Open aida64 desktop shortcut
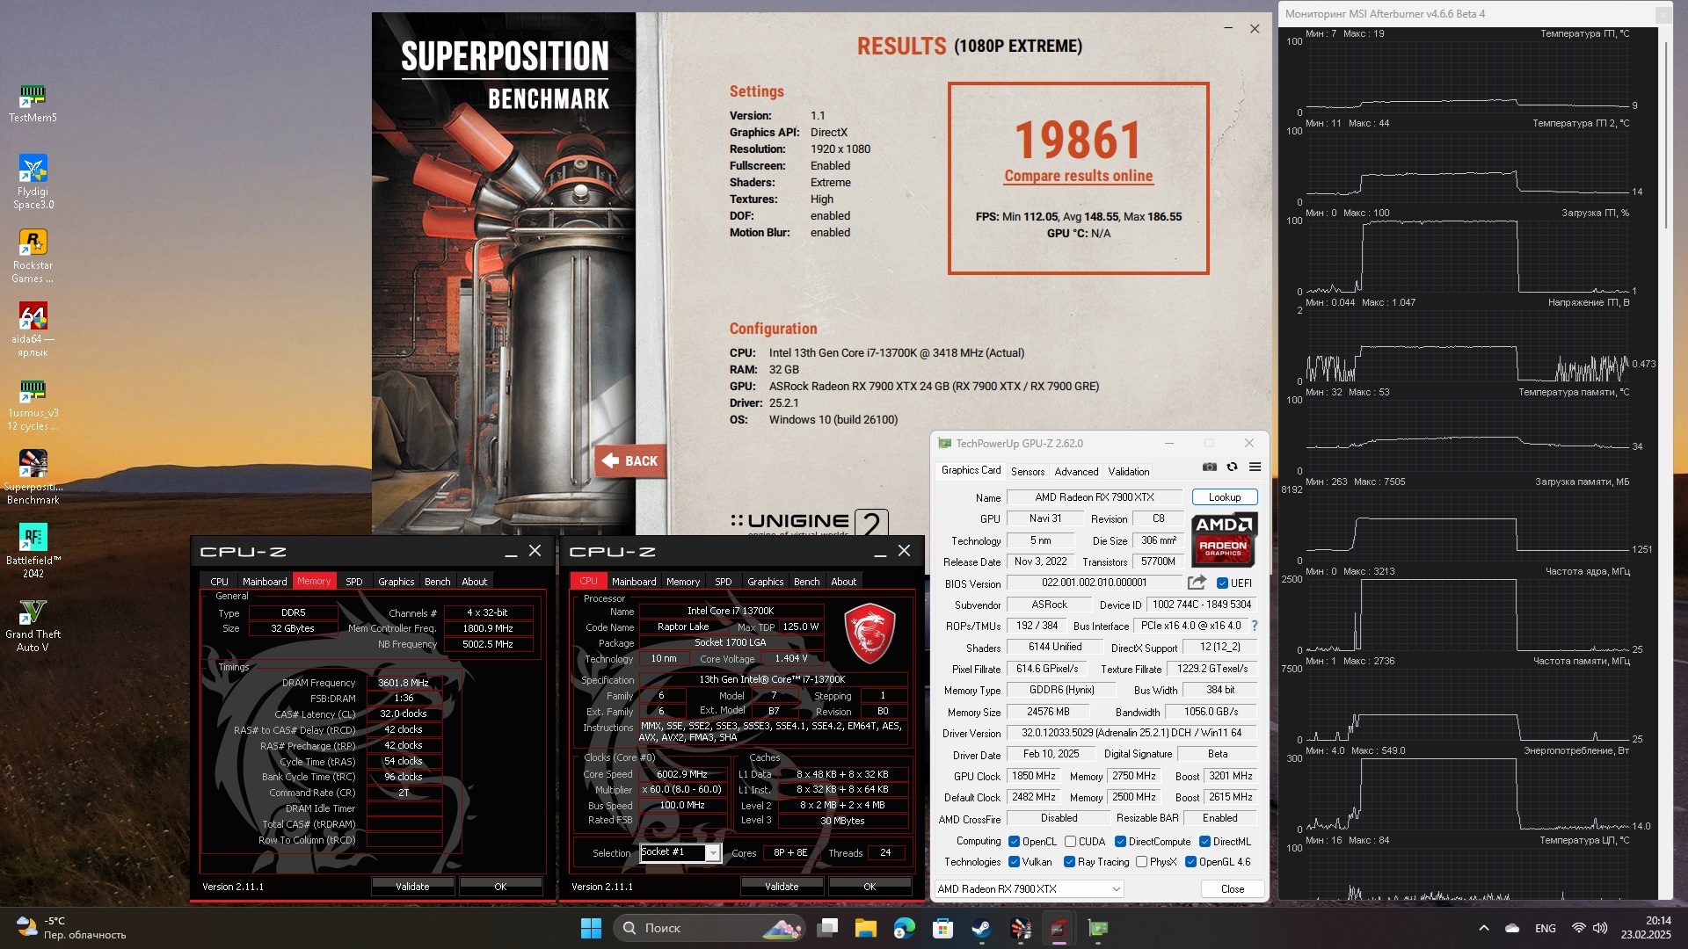The height and width of the screenshot is (949, 1688). [x=33, y=330]
